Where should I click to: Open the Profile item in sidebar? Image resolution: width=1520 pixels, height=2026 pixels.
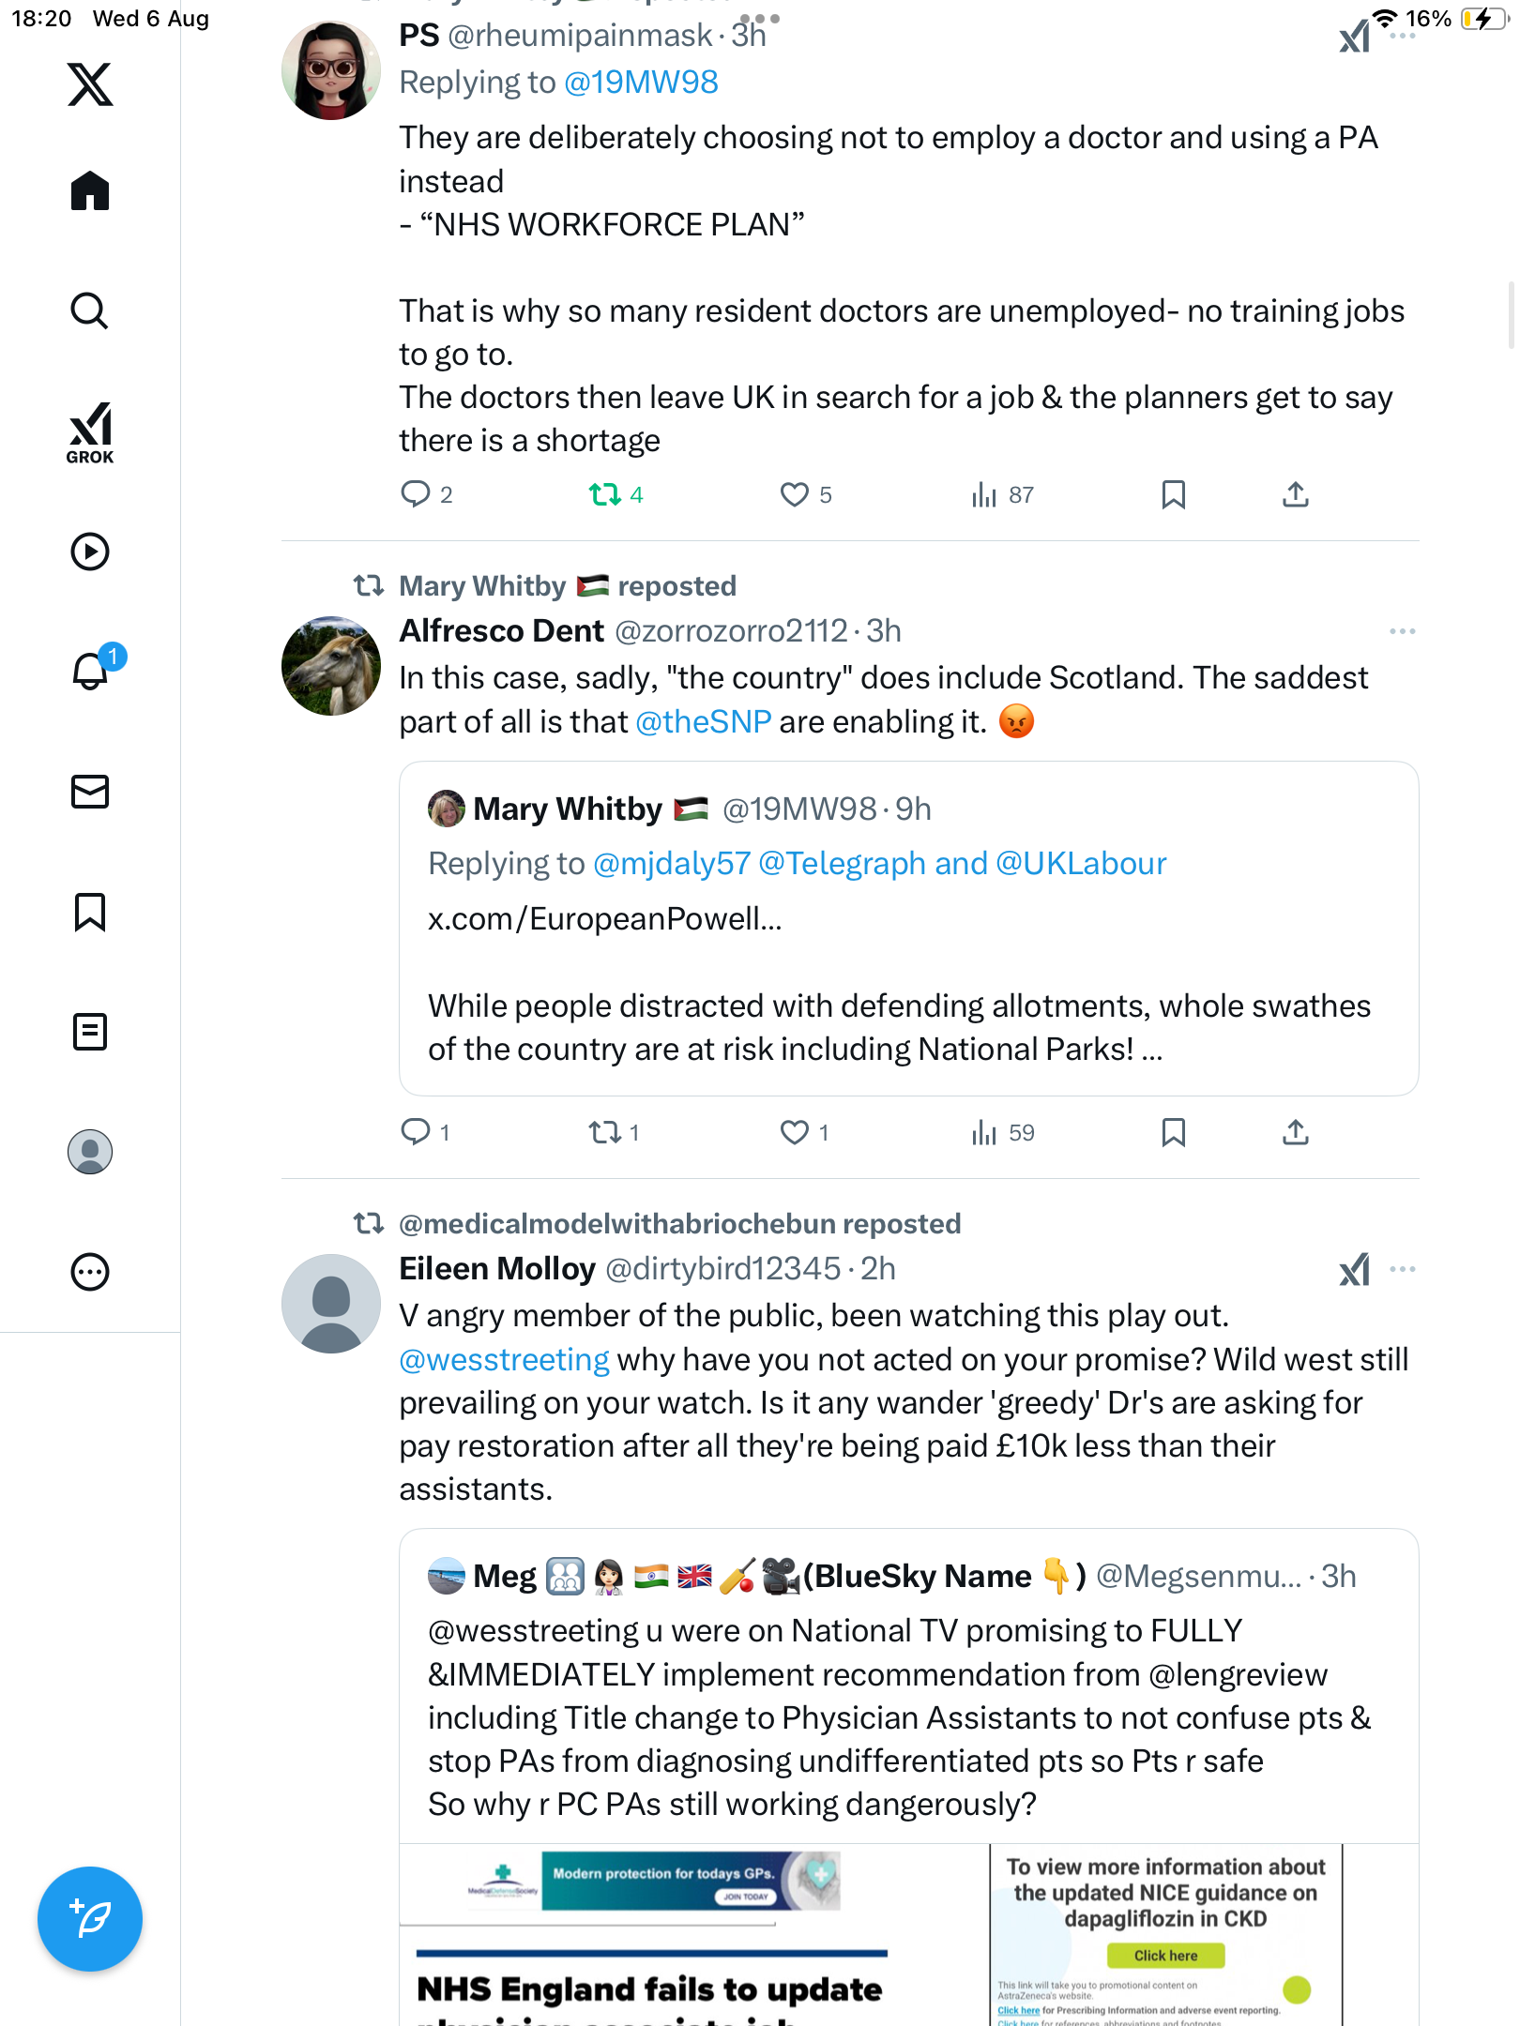point(90,1152)
